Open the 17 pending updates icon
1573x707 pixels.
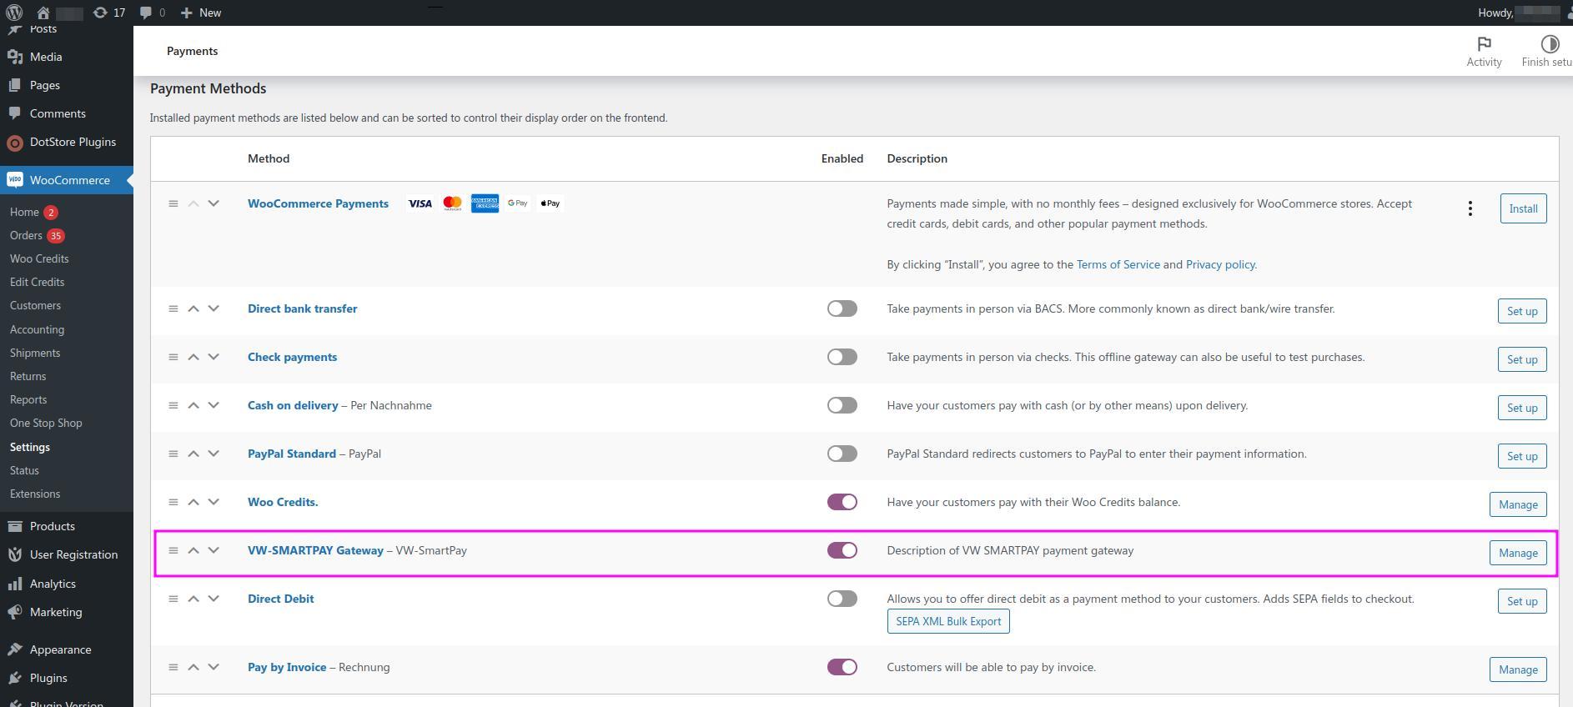tap(109, 13)
